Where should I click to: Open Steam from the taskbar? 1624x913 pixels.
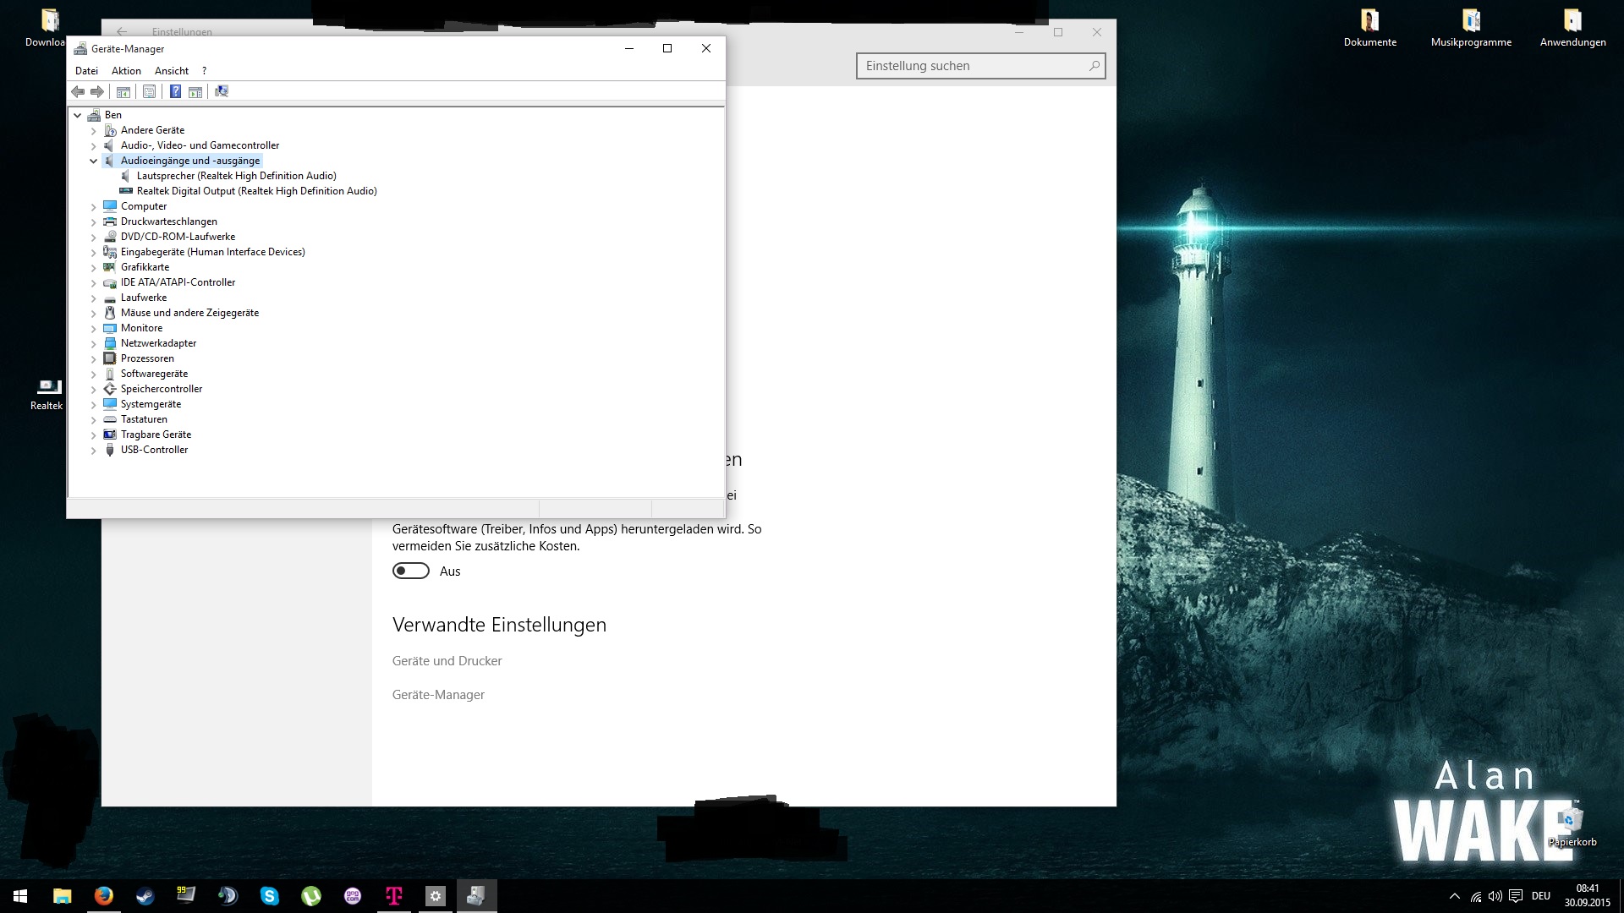[x=145, y=896]
